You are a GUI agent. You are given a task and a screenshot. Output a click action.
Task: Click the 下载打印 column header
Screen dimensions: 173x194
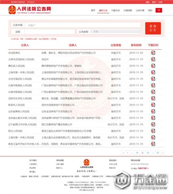point(153,45)
